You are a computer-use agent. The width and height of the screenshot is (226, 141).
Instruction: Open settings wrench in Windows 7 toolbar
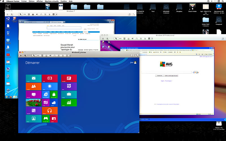(20, 14)
